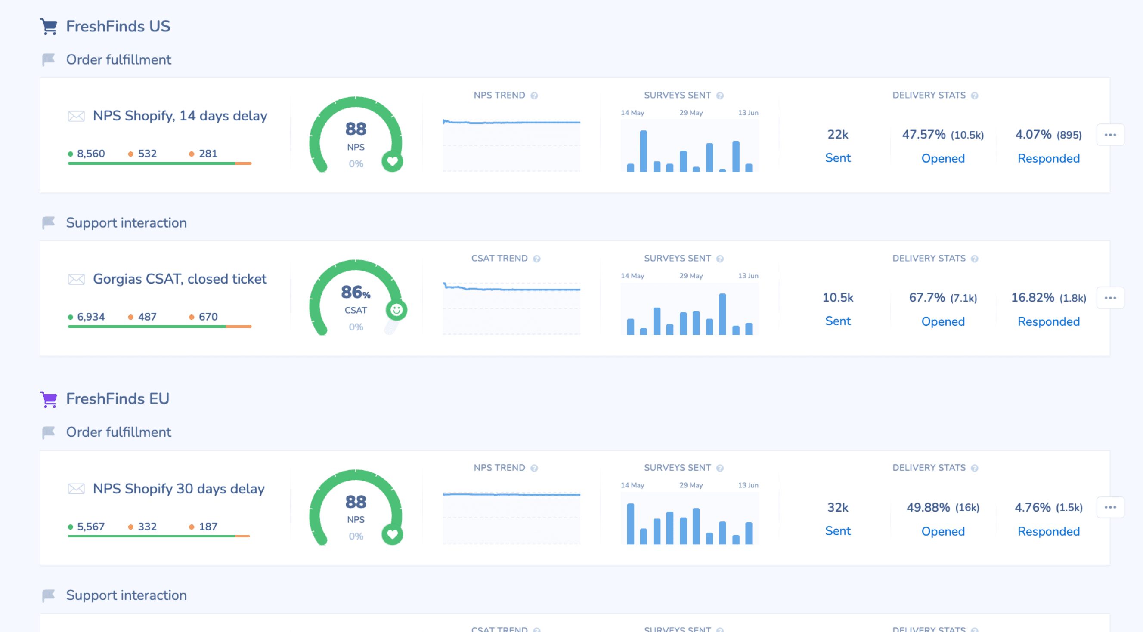Click the heart icon on the 30 days delay NPS gauge
1143x632 pixels.
(x=392, y=534)
